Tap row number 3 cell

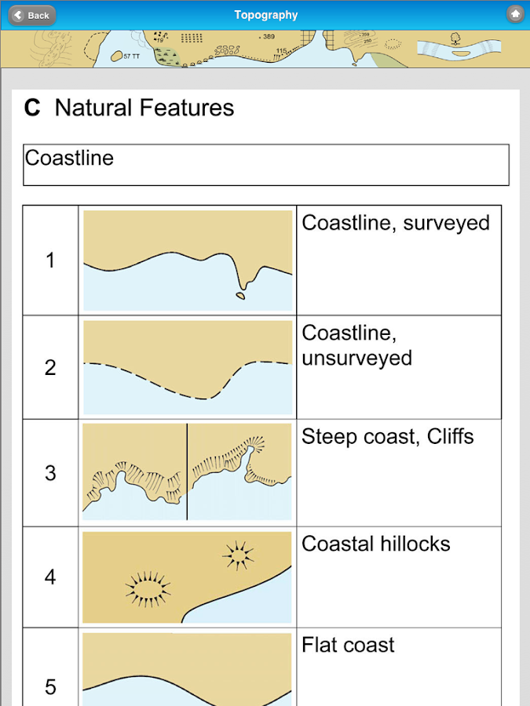(x=50, y=473)
